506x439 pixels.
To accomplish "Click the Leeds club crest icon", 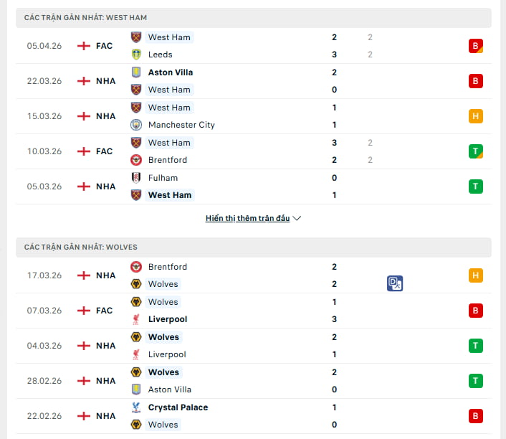I will coord(136,55).
